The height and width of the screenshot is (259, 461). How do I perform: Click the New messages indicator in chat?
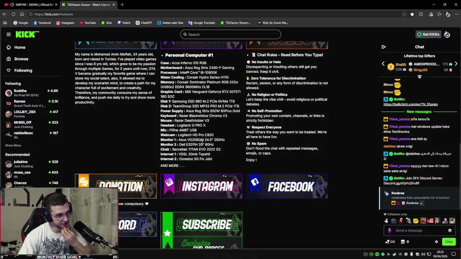(419, 112)
